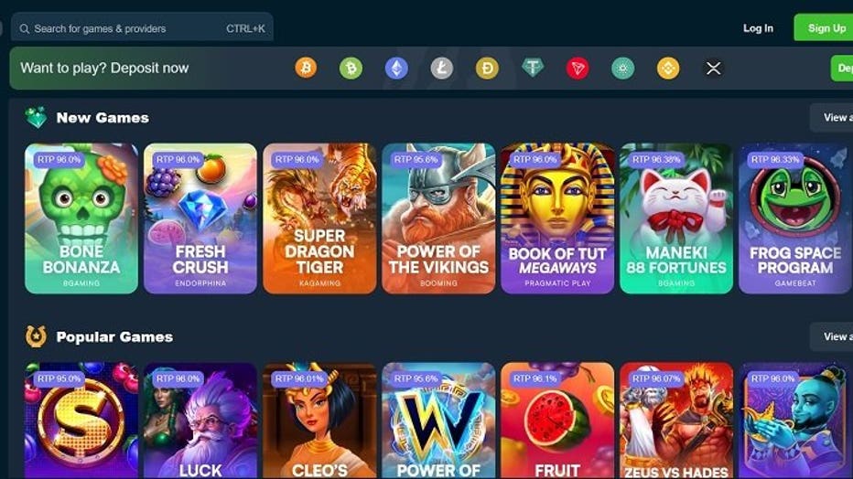Open View all for New Games
Image resolution: width=853 pixels, height=479 pixels.
coord(831,117)
